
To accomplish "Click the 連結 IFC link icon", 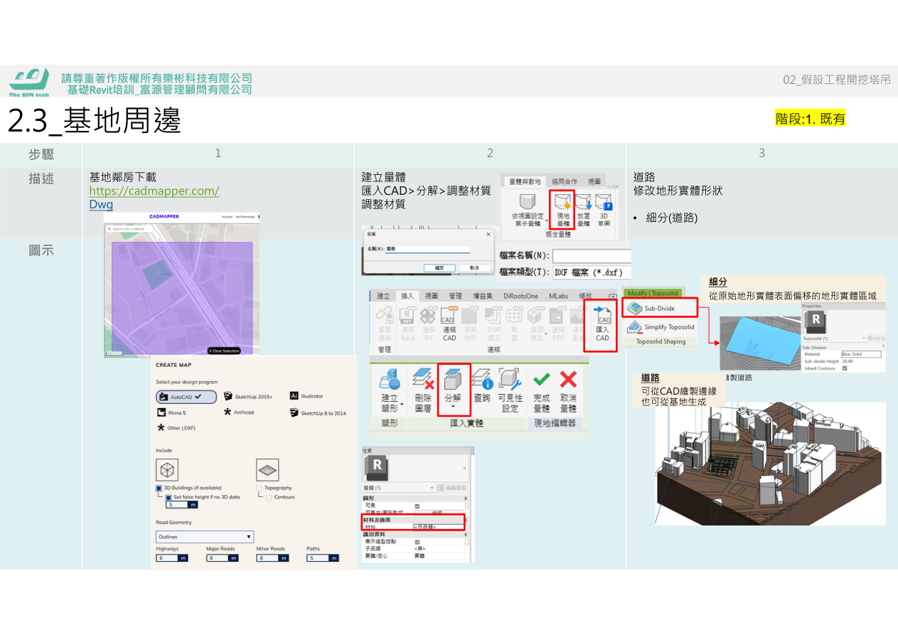I will coord(428,324).
